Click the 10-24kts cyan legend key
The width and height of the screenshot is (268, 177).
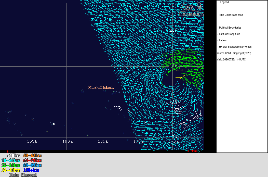pos(11,160)
